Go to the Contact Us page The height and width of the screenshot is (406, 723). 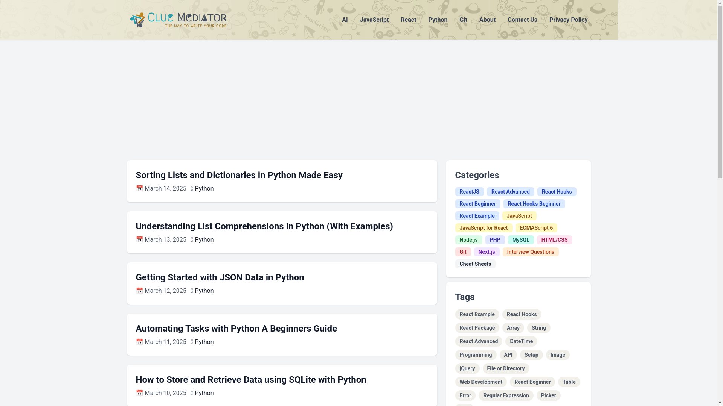(522, 20)
